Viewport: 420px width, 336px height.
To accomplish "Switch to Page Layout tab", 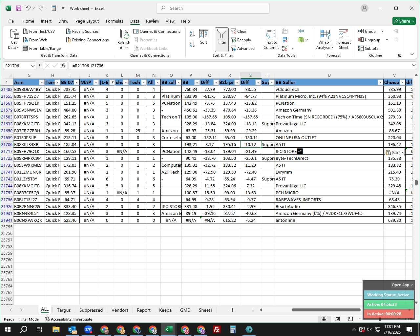I will click(x=87, y=21).
